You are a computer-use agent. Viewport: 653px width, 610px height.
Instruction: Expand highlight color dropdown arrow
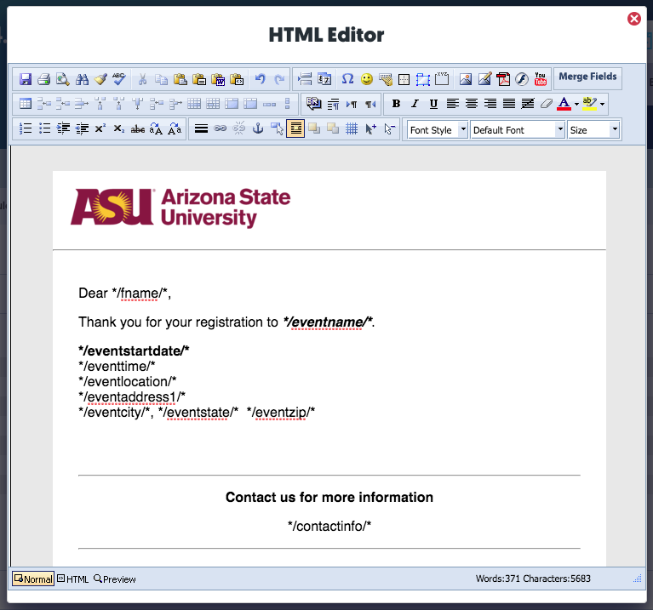[602, 104]
